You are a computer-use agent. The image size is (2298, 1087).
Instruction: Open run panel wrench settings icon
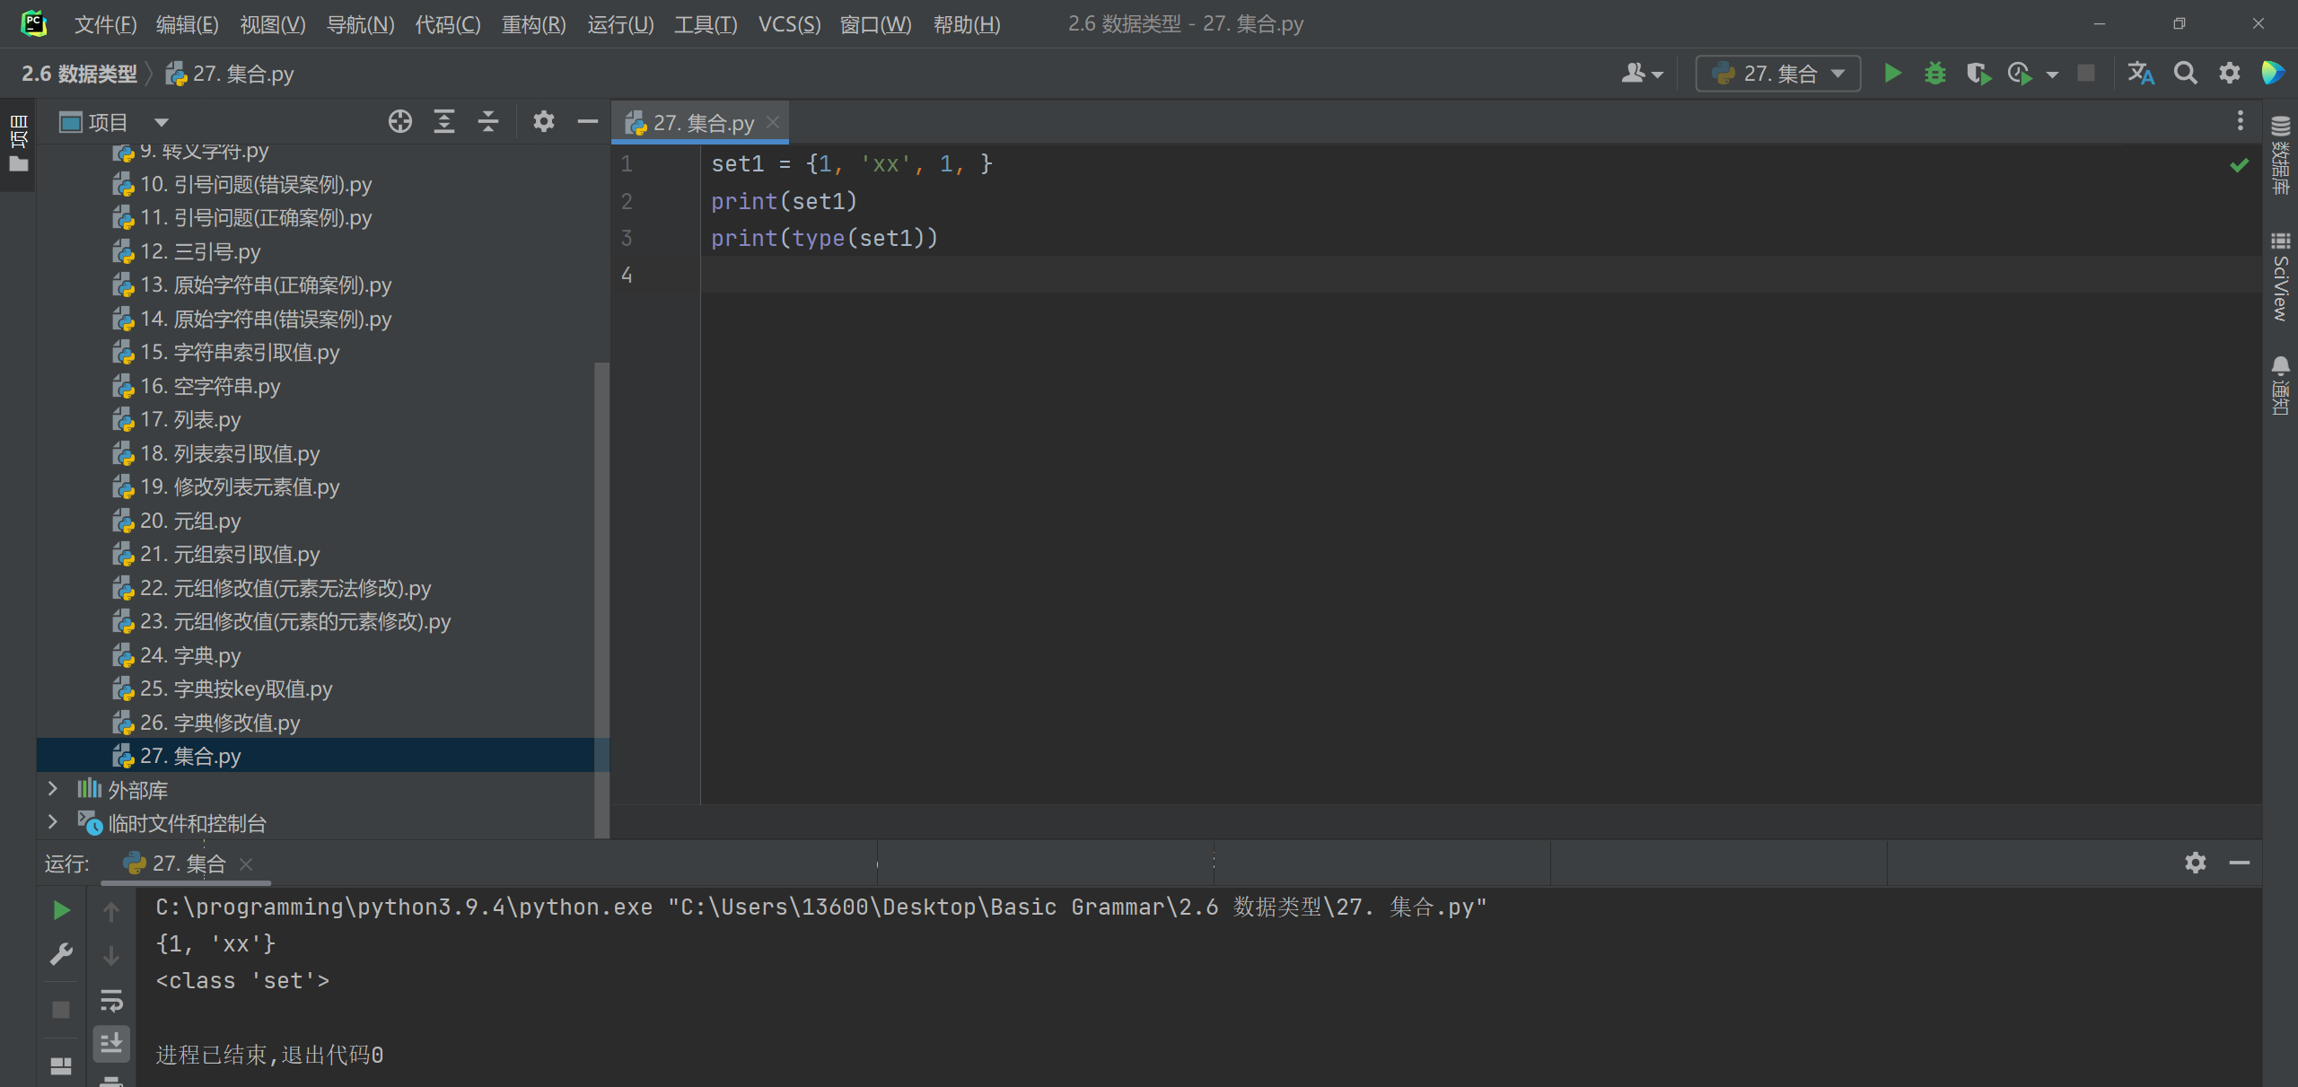[x=61, y=953]
